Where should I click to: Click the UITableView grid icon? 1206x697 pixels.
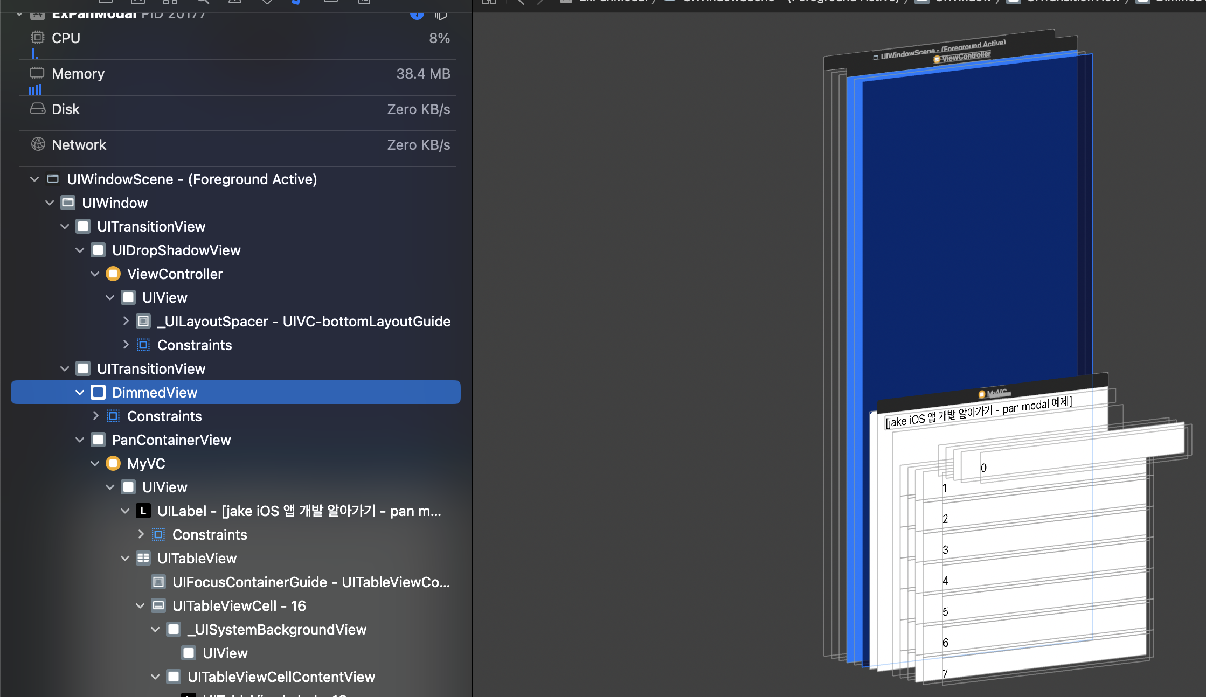click(143, 558)
